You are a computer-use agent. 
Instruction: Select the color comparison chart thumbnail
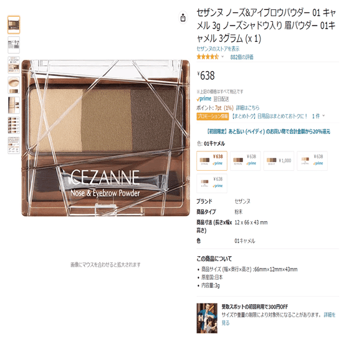pyautogui.click(x=14, y=125)
